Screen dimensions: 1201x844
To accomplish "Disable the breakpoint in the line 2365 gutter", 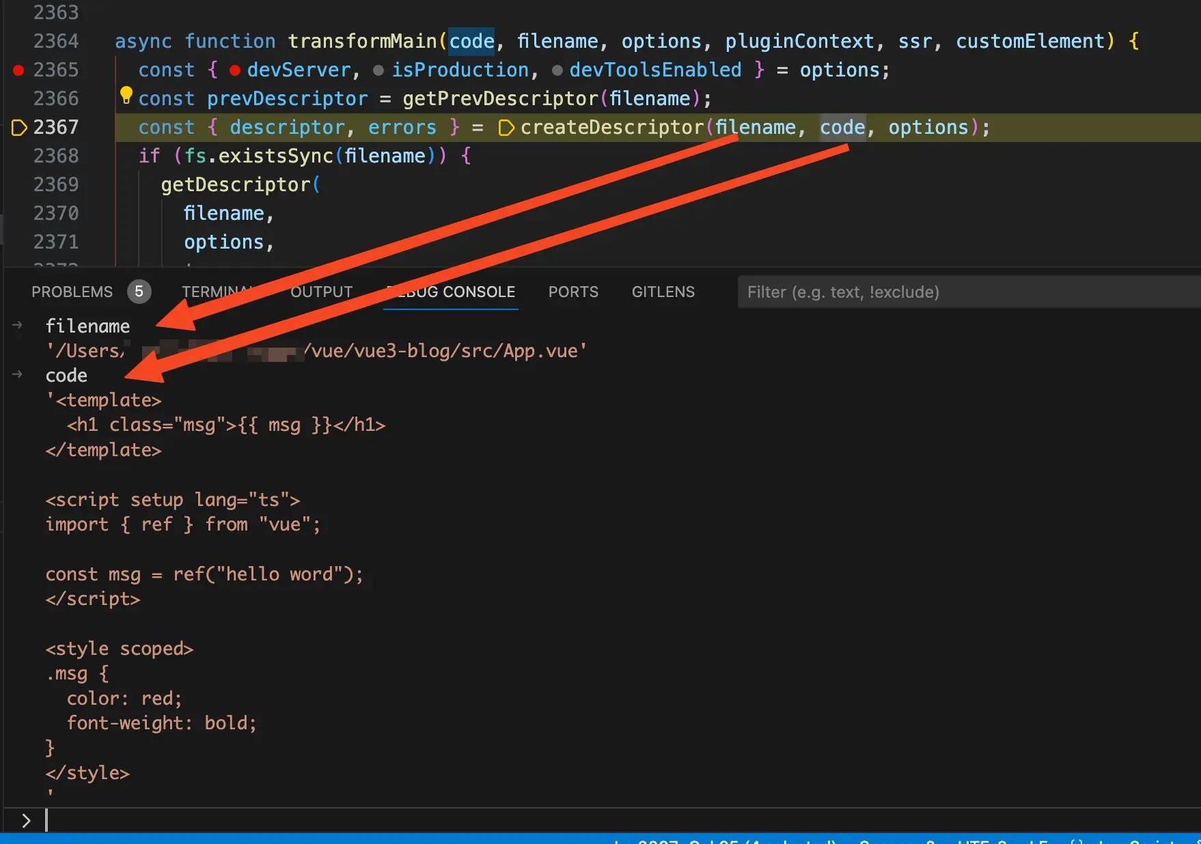I will tap(18, 70).
